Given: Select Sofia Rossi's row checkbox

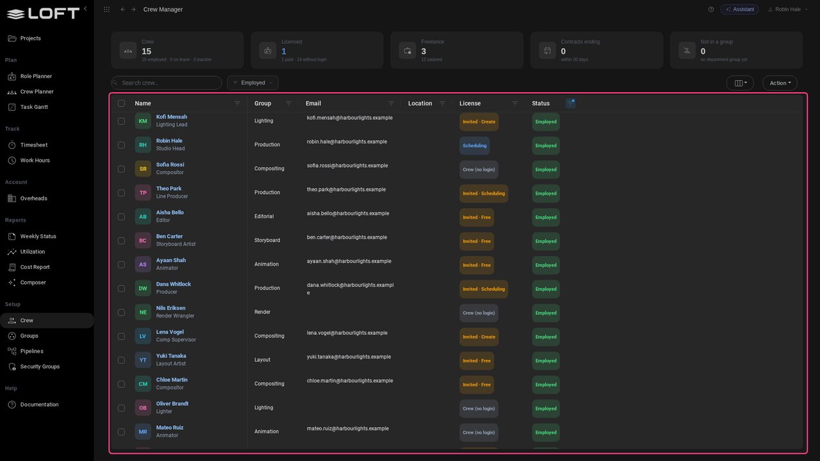Looking at the screenshot, I should [x=121, y=169].
